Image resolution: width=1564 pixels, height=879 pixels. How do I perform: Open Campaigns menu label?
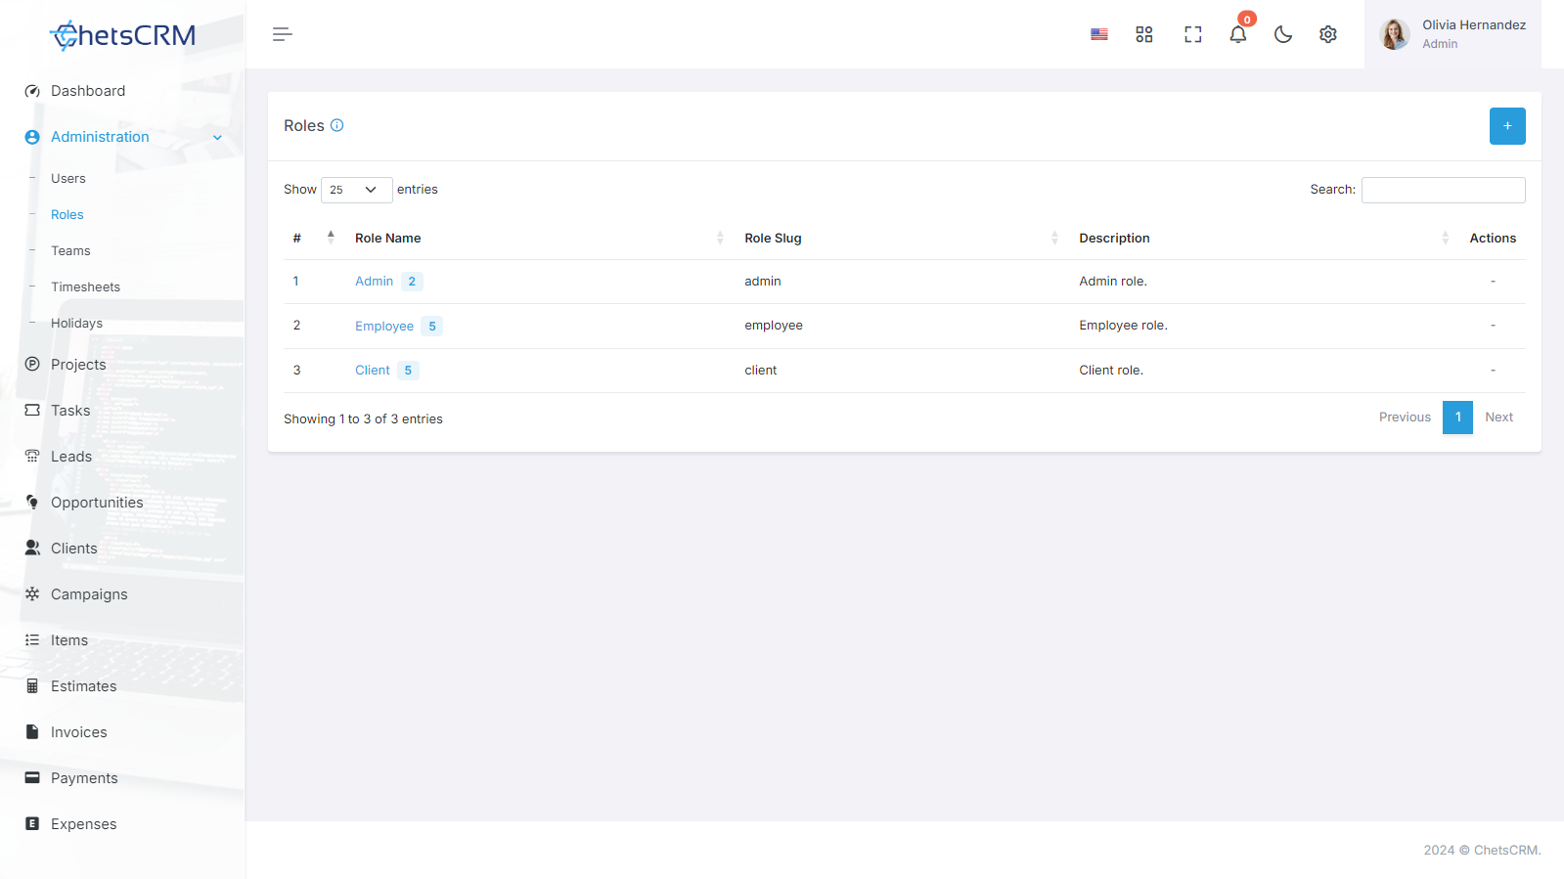click(89, 594)
